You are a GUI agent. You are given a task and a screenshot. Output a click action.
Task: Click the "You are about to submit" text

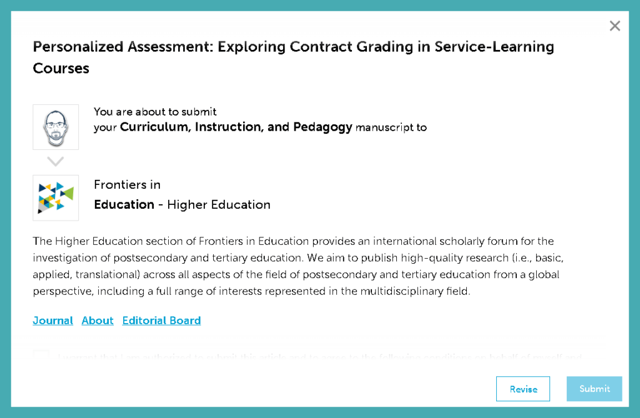(x=155, y=112)
